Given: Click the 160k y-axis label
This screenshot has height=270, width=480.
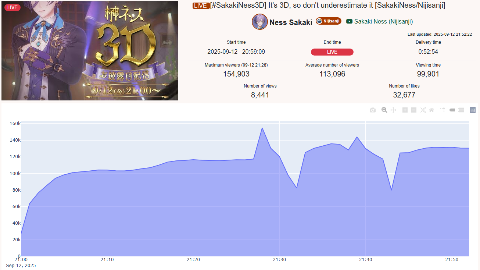Looking at the screenshot, I should pos(15,124).
